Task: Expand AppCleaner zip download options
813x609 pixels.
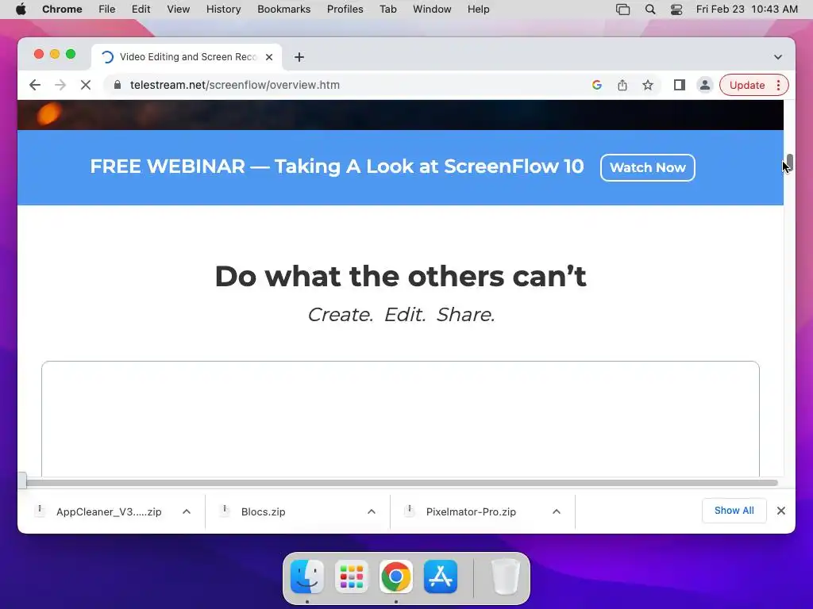Action: pos(187,511)
